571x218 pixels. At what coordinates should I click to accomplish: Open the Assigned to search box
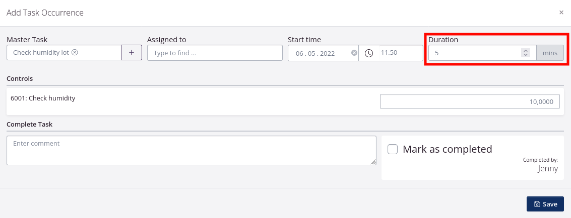(215, 53)
